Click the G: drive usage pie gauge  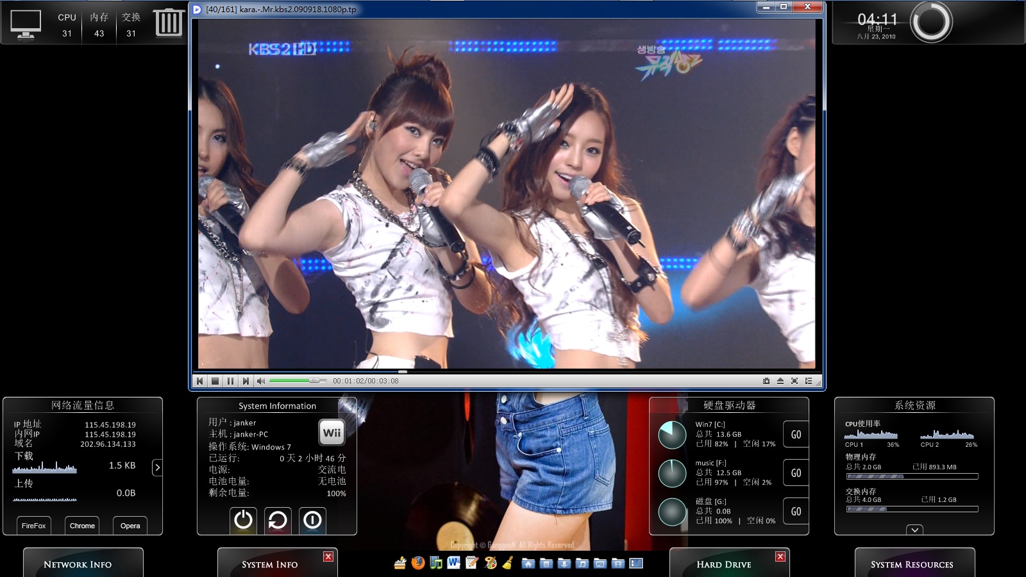[673, 512]
